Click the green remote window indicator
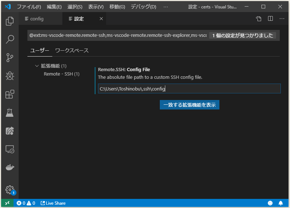Viewport: 290px width, 208px height. (x=7, y=203)
